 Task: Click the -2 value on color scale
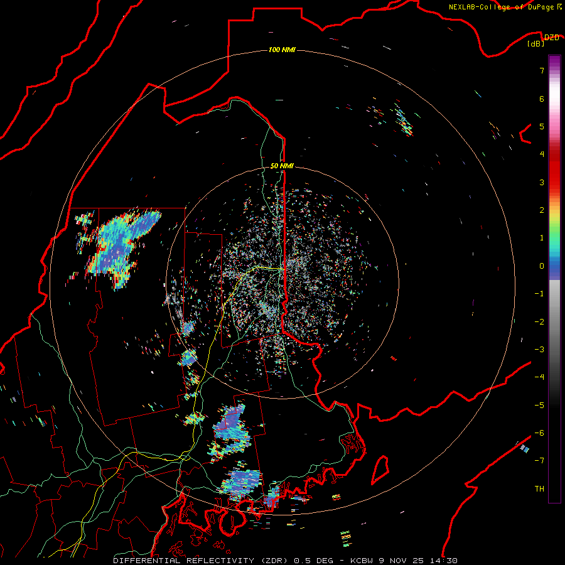tap(539, 322)
